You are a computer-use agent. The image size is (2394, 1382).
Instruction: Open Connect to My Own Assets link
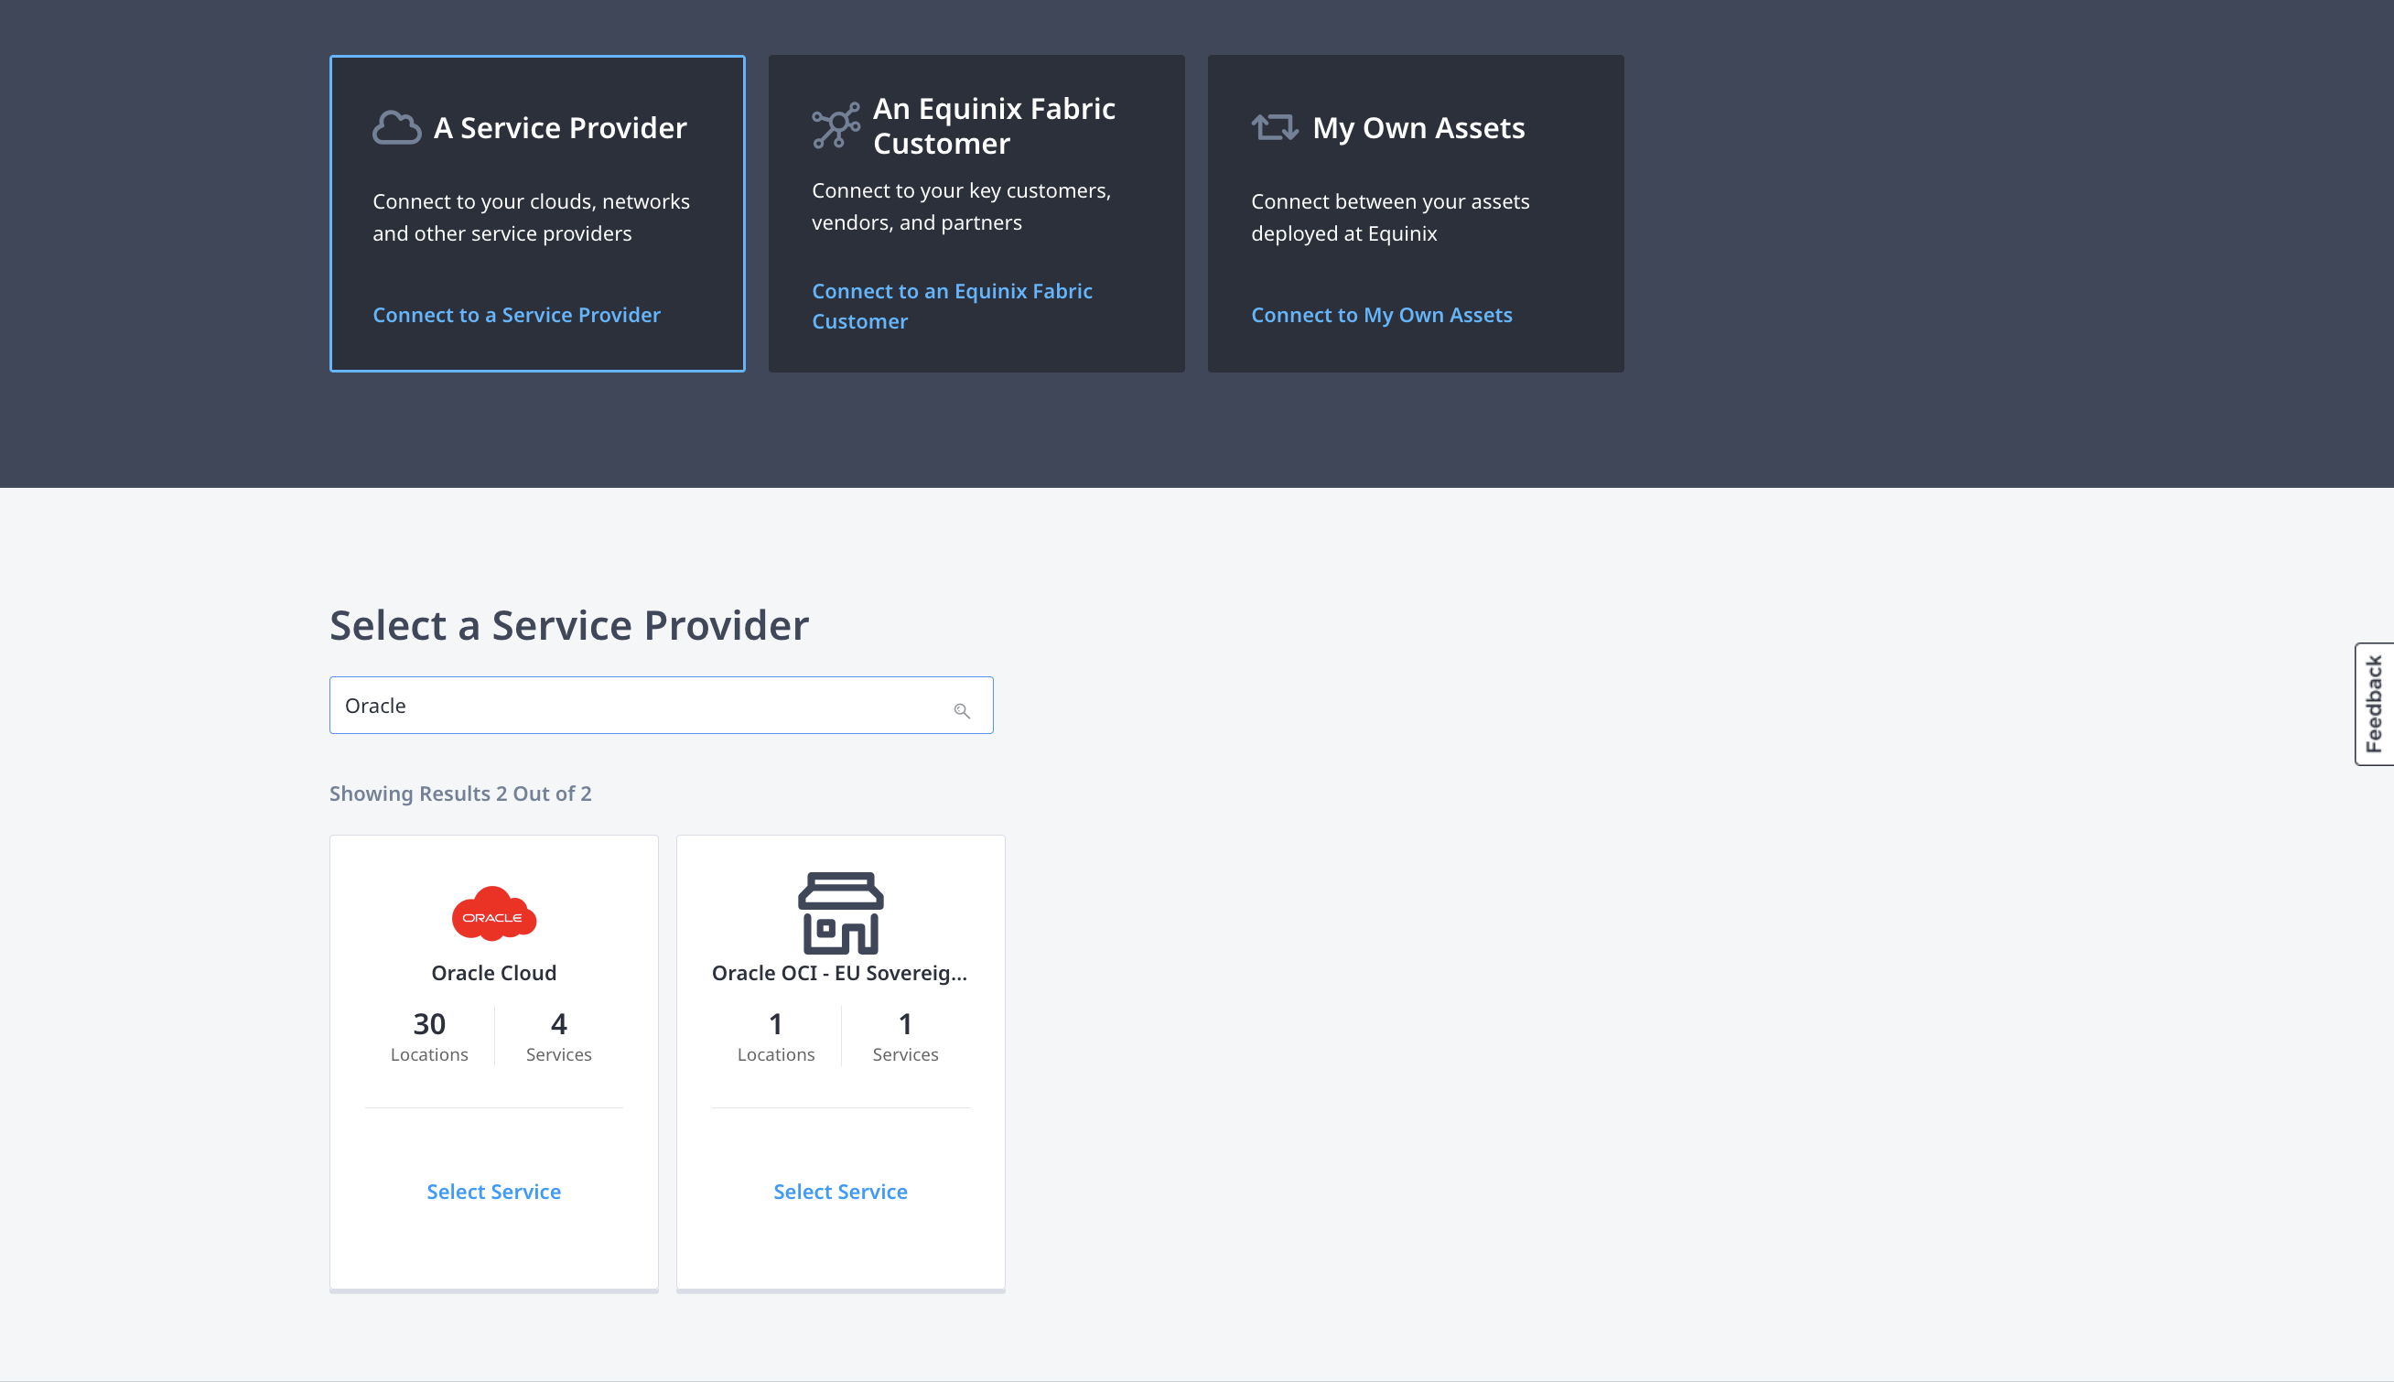pyautogui.click(x=1382, y=314)
